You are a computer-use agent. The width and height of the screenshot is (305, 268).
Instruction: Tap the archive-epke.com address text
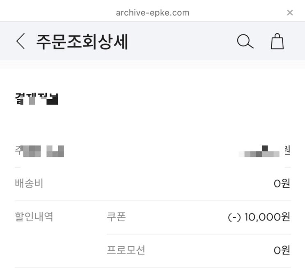pos(152,13)
